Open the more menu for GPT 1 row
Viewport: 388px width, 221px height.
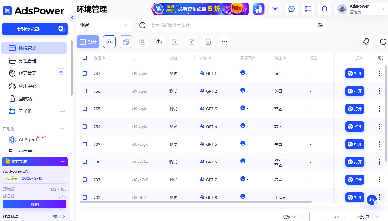point(379,73)
